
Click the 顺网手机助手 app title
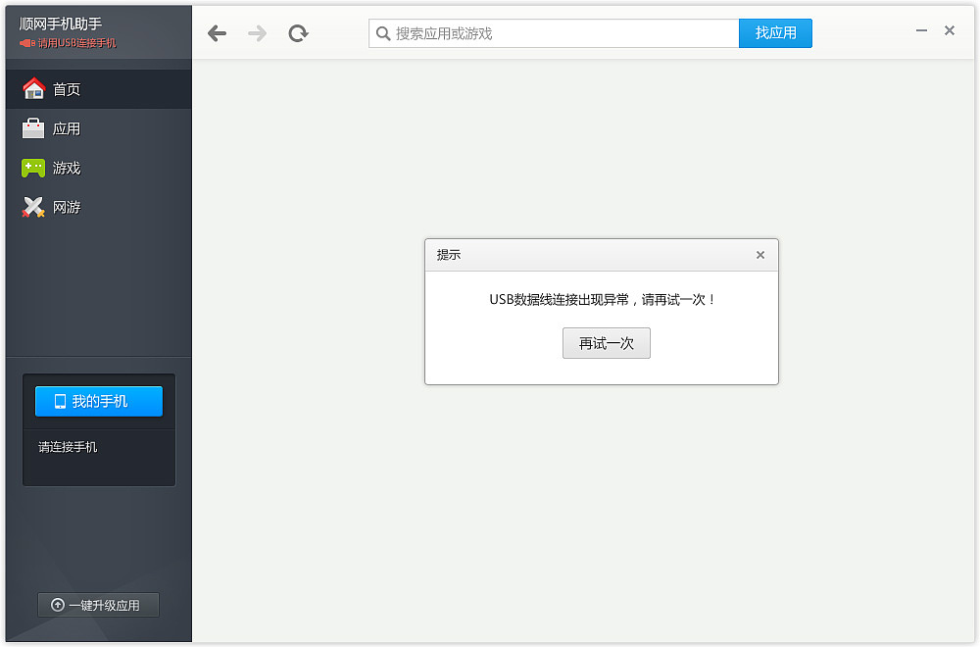(x=69, y=22)
